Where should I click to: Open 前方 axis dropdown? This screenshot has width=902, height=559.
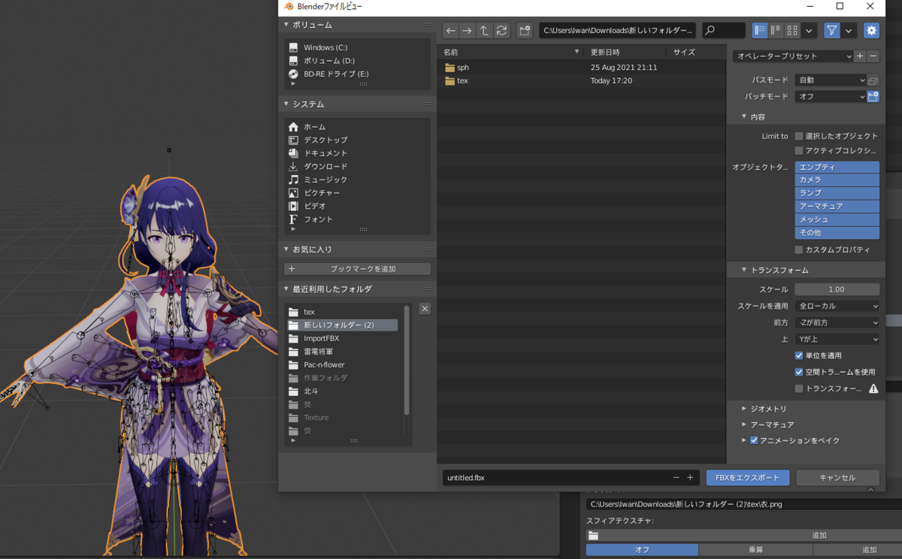(837, 322)
